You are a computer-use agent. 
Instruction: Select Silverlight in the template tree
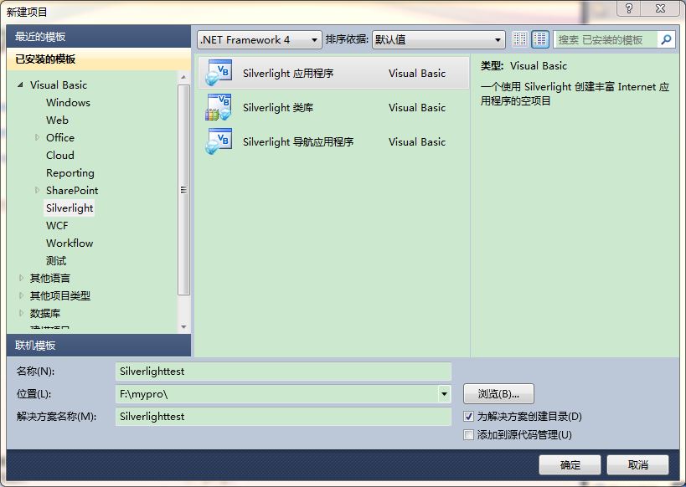click(69, 208)
